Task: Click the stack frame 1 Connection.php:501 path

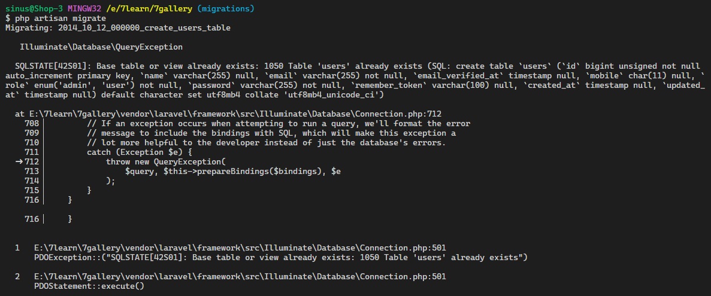Action: click(x=240, y=248)
